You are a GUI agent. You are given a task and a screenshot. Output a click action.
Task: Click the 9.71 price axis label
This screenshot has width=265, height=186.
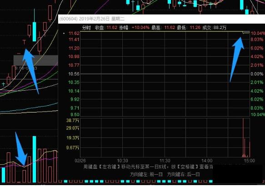click(75, 108)
